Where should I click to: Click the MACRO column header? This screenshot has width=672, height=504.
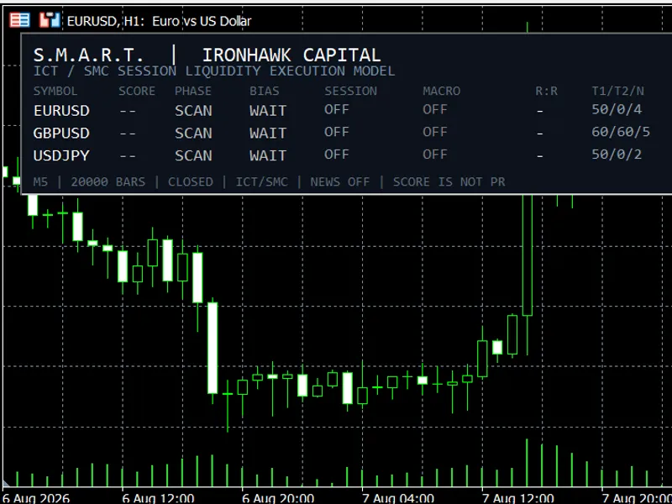tap(442, 91)
